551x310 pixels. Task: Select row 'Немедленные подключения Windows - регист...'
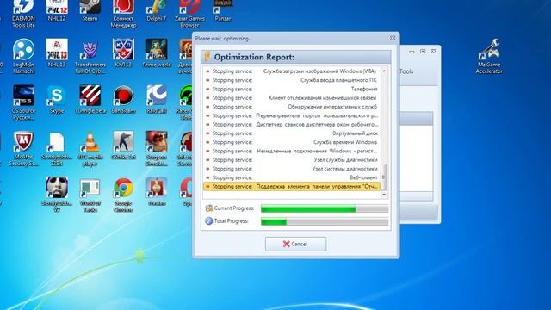[x=292, y=151]
